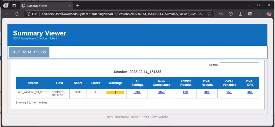Image resolution: width=275 pixels, height=127 pixels.
Task: Open the yellow Warnings count link
Action: tap(115, 92)
